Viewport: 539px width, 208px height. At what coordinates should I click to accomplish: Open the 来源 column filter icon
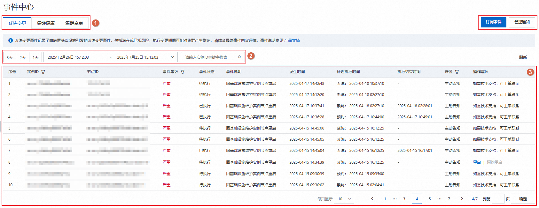tap(457, 72)
